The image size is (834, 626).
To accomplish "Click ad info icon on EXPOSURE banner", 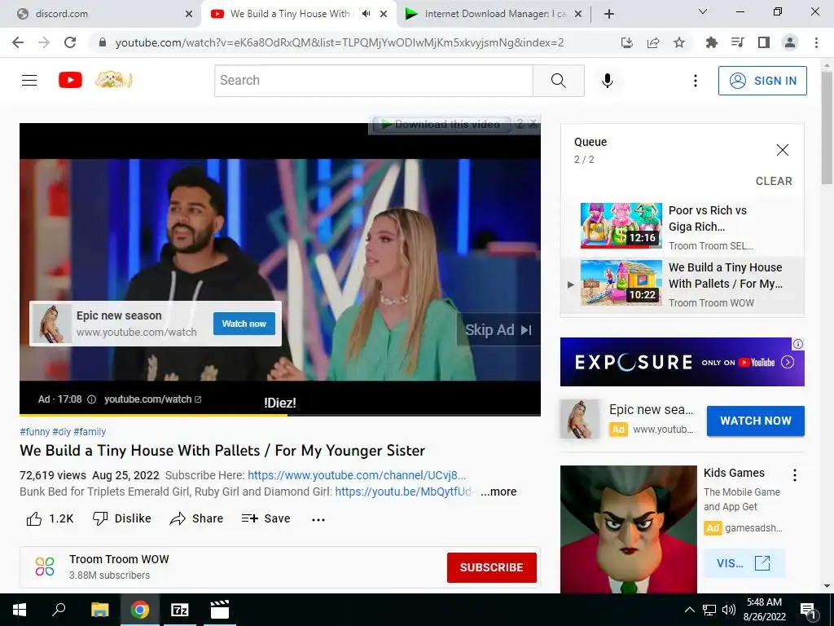I will [x=798, y=345].
